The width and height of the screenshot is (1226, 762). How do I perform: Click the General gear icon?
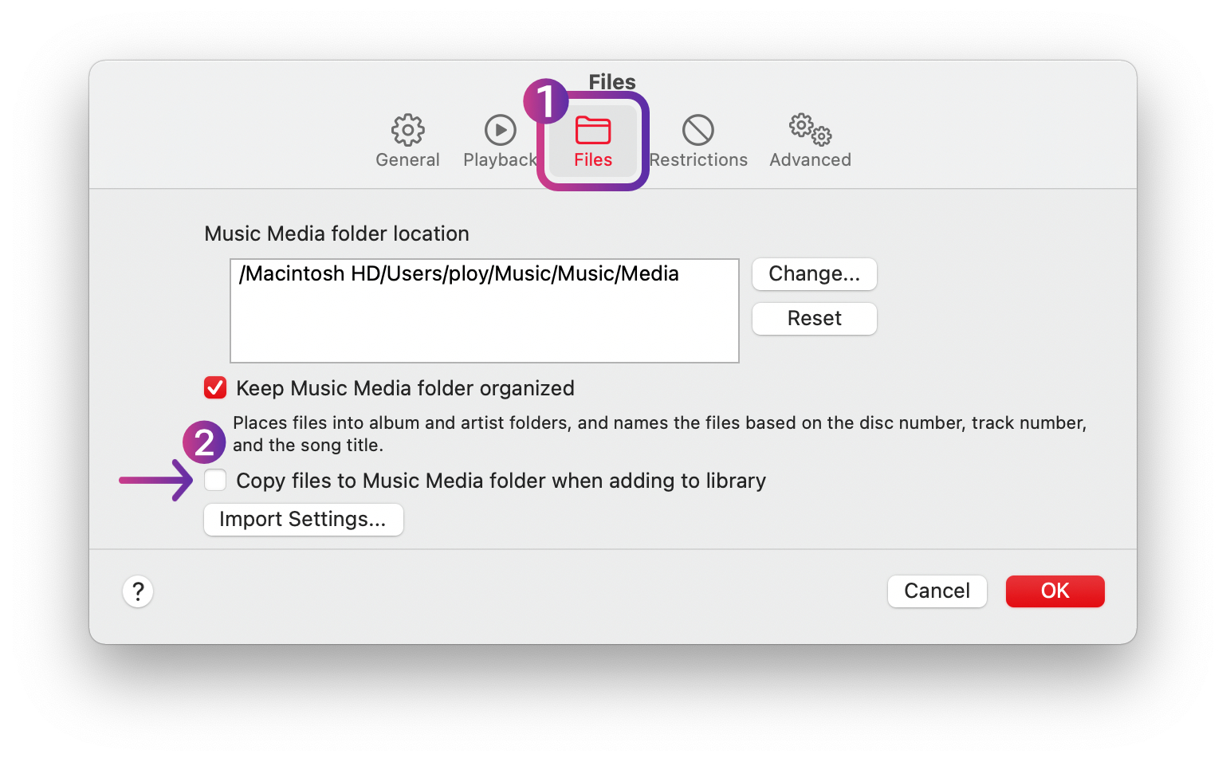point(407,130)
